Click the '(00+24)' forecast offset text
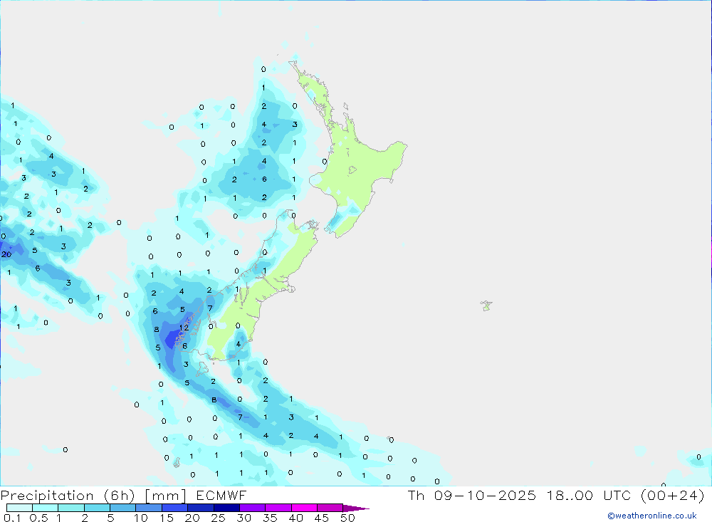 672,495
